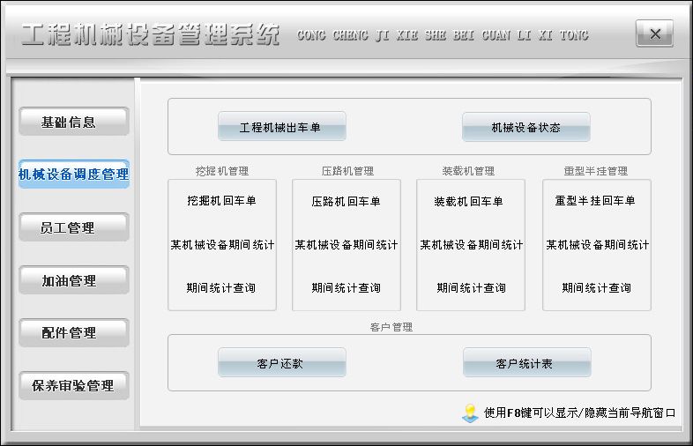Screen dimensions: 693x446
Task: Select 装载机回车单 under 装载机管理
Action: (470, 201)
